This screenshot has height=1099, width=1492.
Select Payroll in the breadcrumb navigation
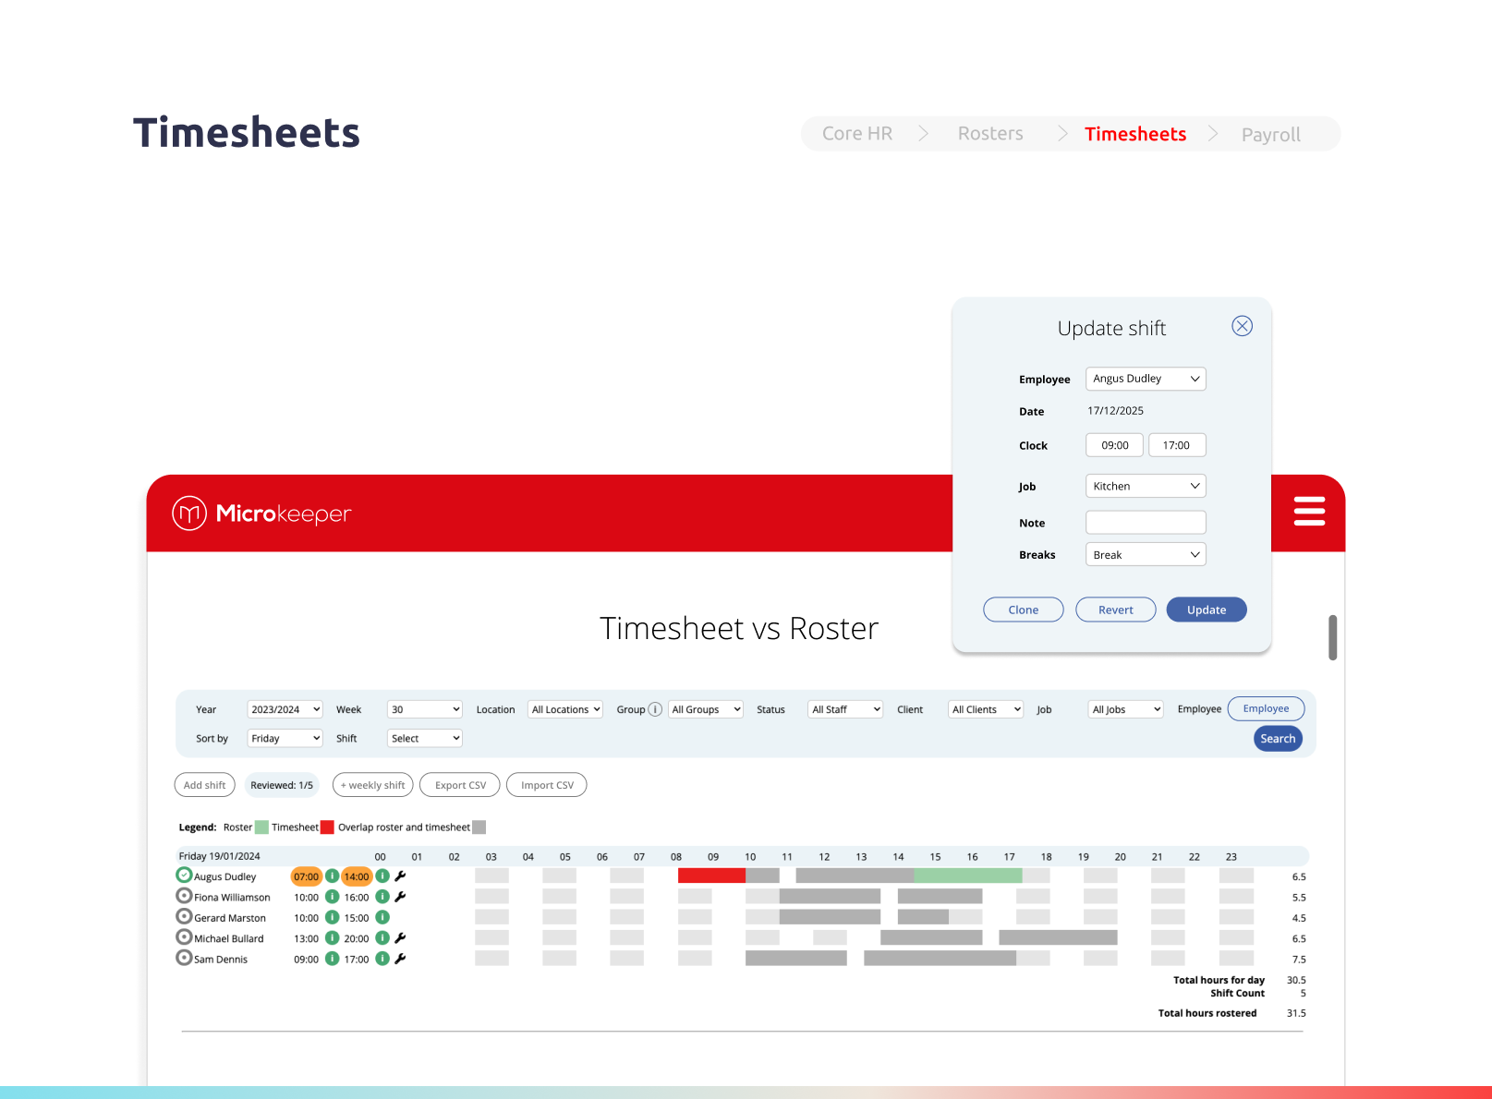(1270, 134)
